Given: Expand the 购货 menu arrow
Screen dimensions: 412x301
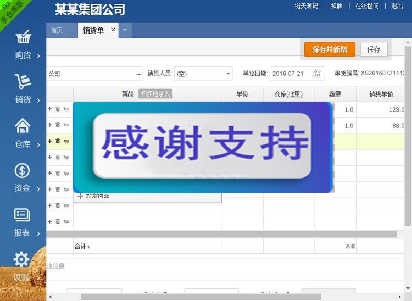Looking at the screenshot, I should [x=38, y=56].
